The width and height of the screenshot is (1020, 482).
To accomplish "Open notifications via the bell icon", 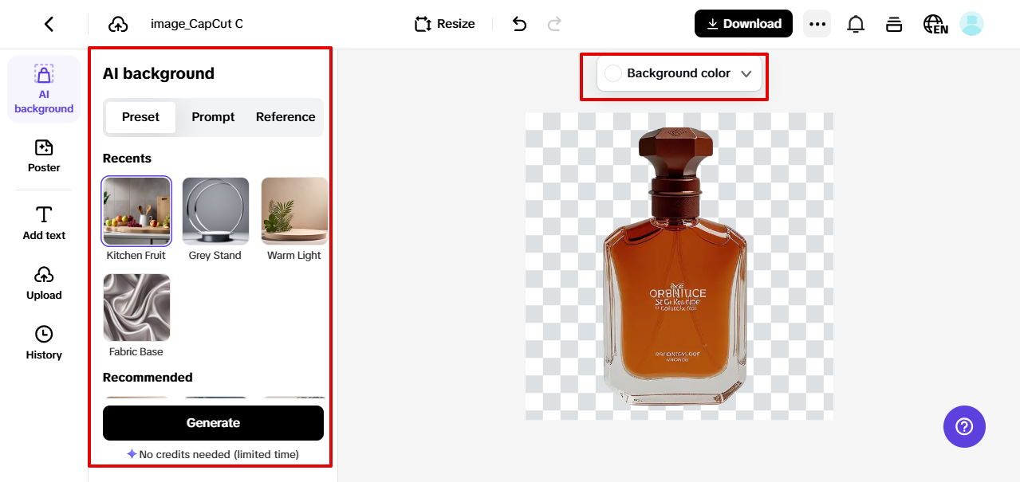I will 855,24.
